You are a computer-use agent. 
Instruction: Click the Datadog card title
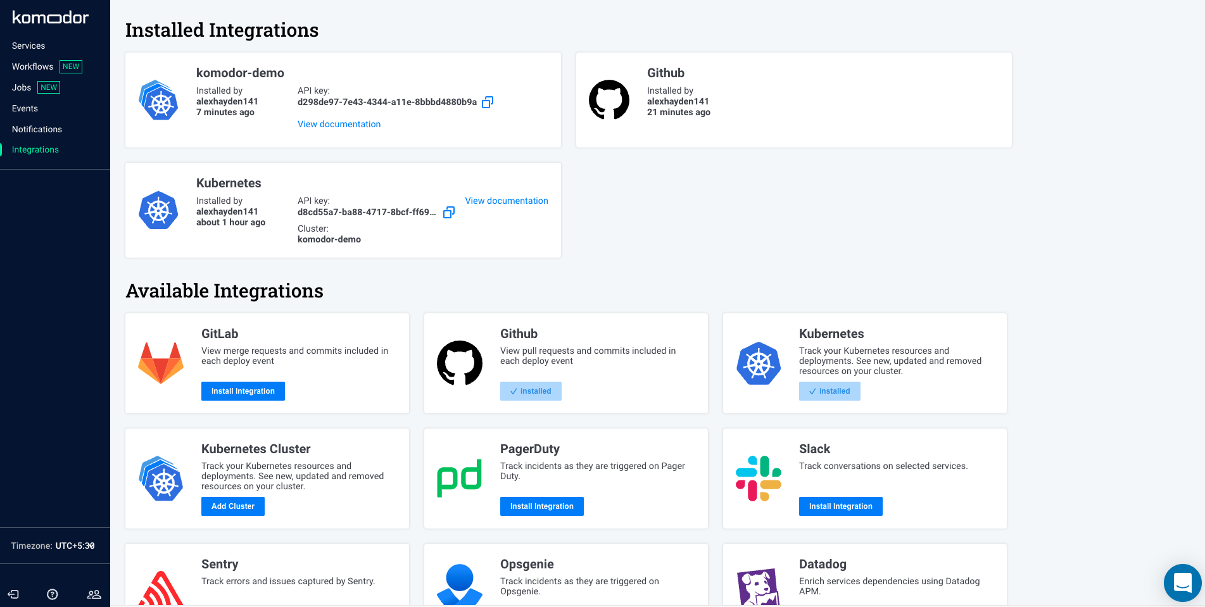coord(823,564)
